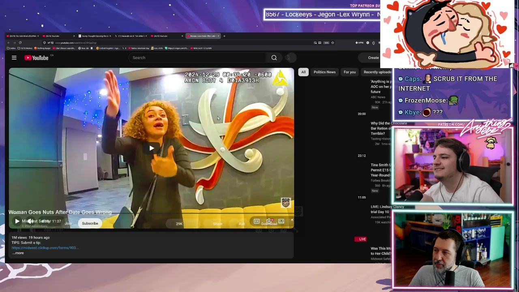Click the Join membership button
This screenshot has width=519, height=292.
coord(68,223)
